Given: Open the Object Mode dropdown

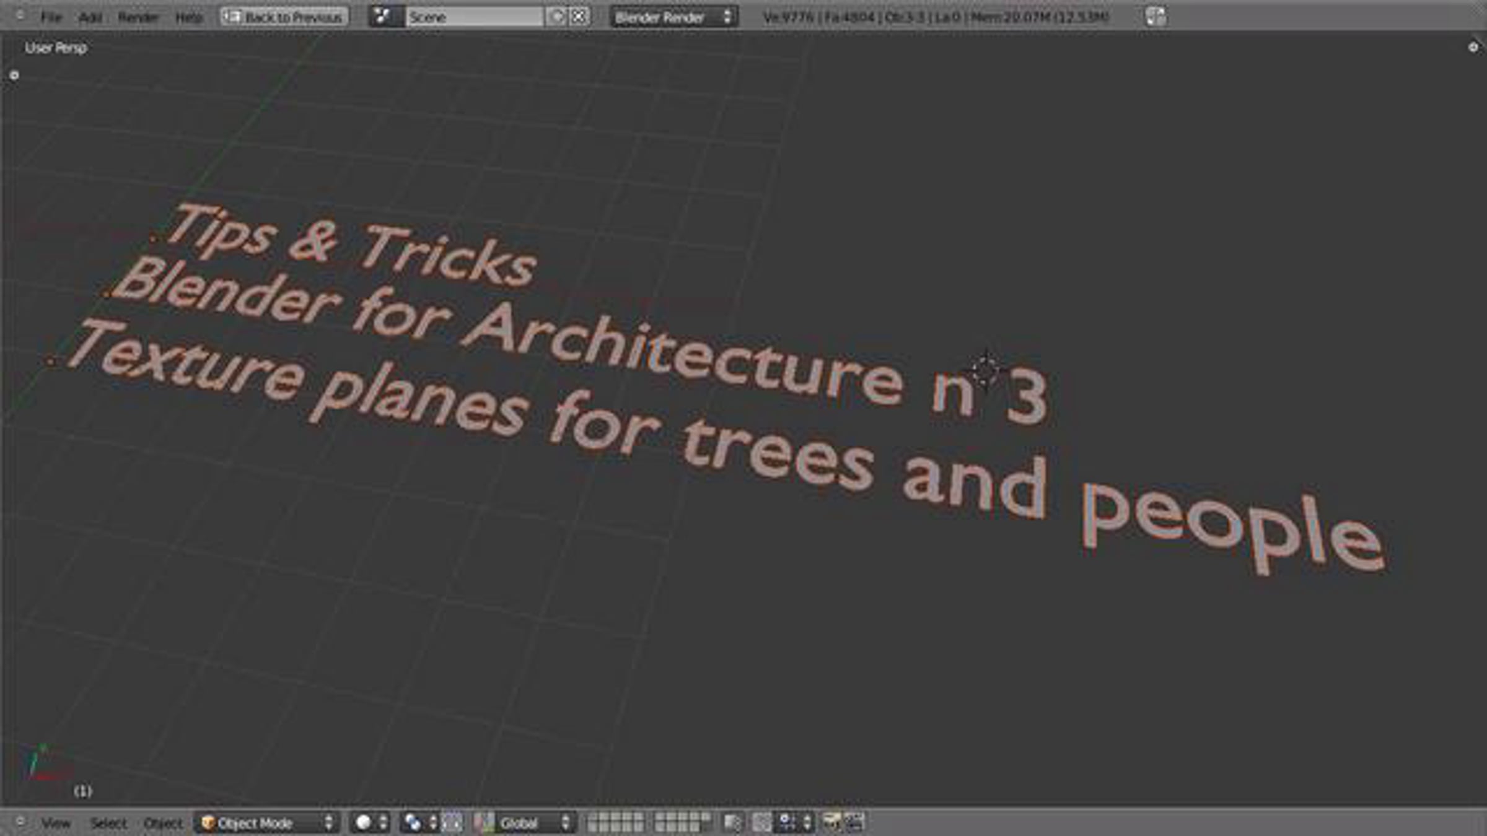Looking at the screenshot, I should click(268, 822).
